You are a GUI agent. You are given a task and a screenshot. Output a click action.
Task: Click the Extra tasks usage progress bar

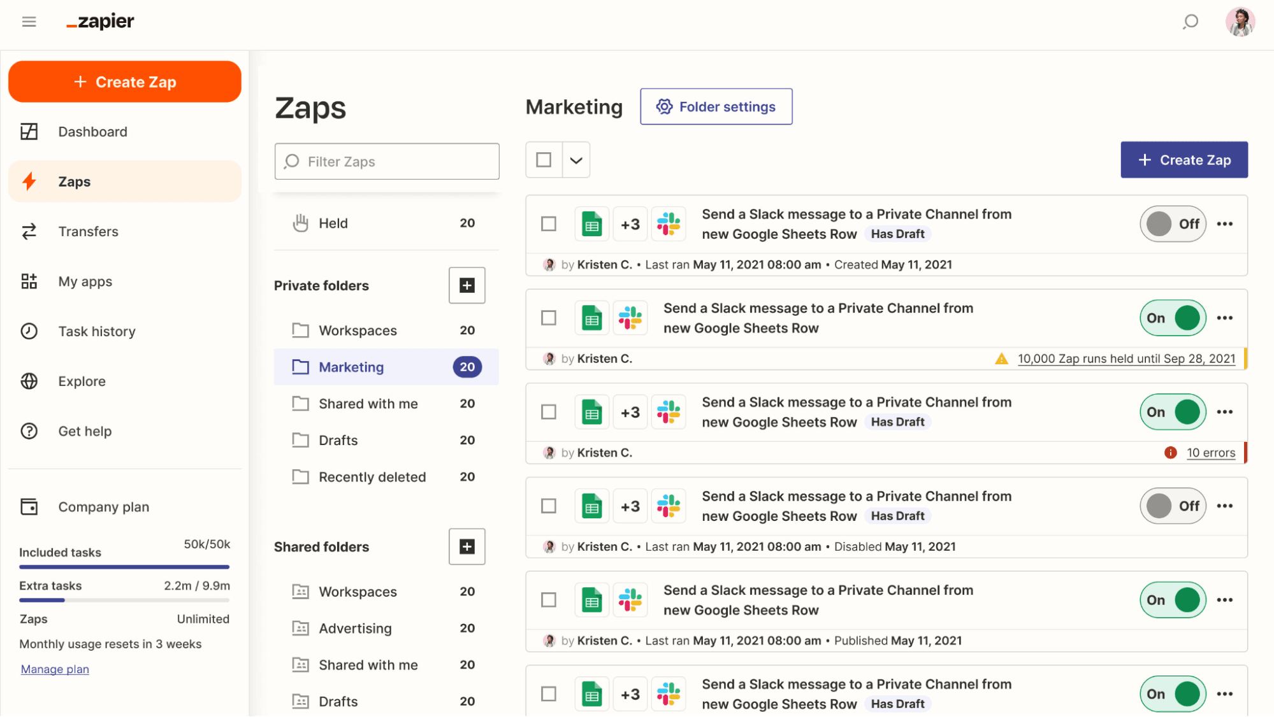tap(124, 599)
